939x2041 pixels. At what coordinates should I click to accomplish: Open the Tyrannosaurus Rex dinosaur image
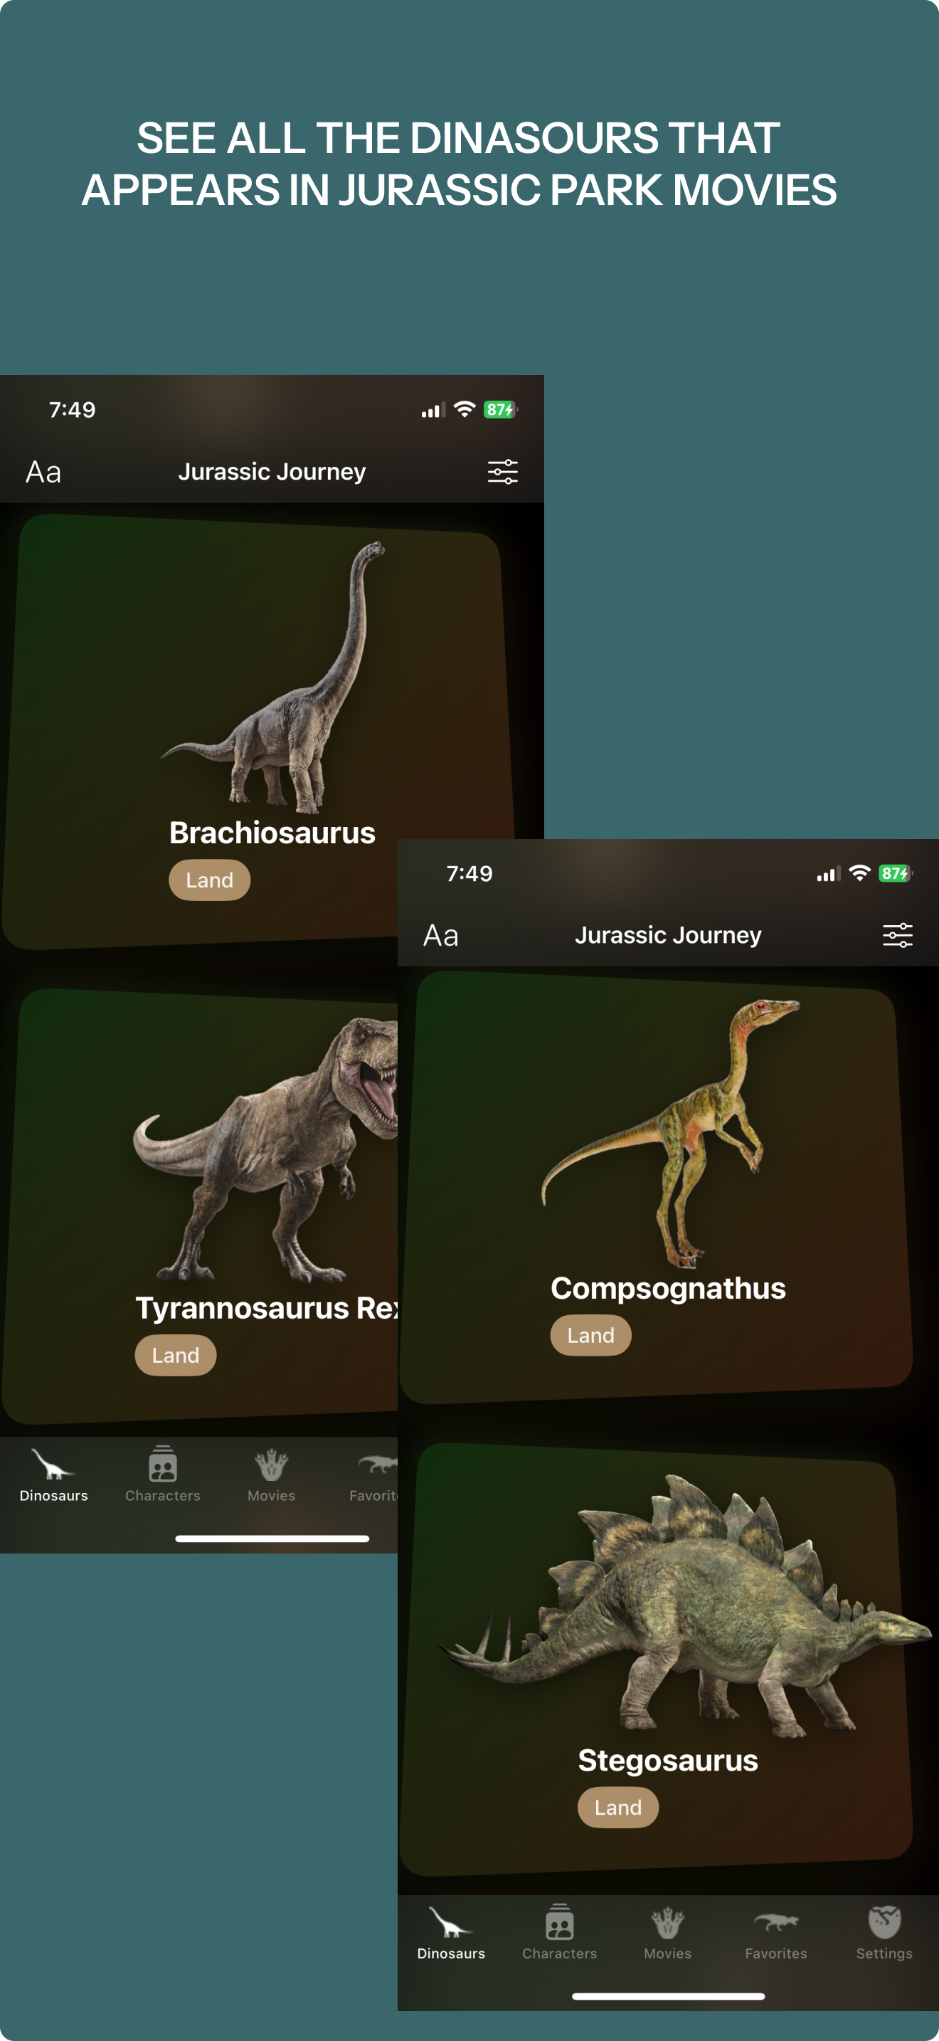click(266, 1149)
